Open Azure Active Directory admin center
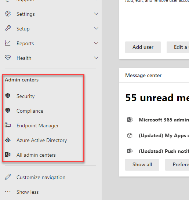This screenshot has height=200, width=189. [42, 140]
